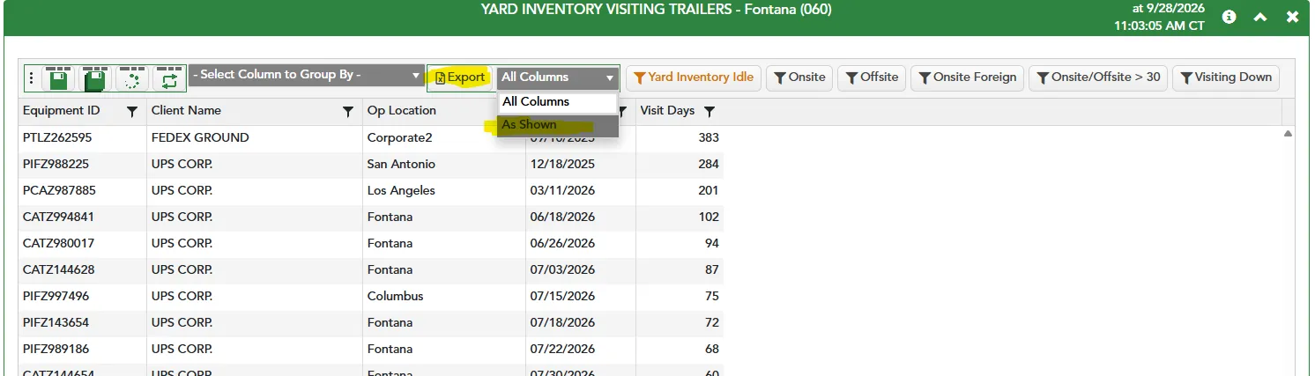This screenshot has height=376, width=1315.
Task: Select equipment PIFZ997496
Action: click(x=56, y=297)
